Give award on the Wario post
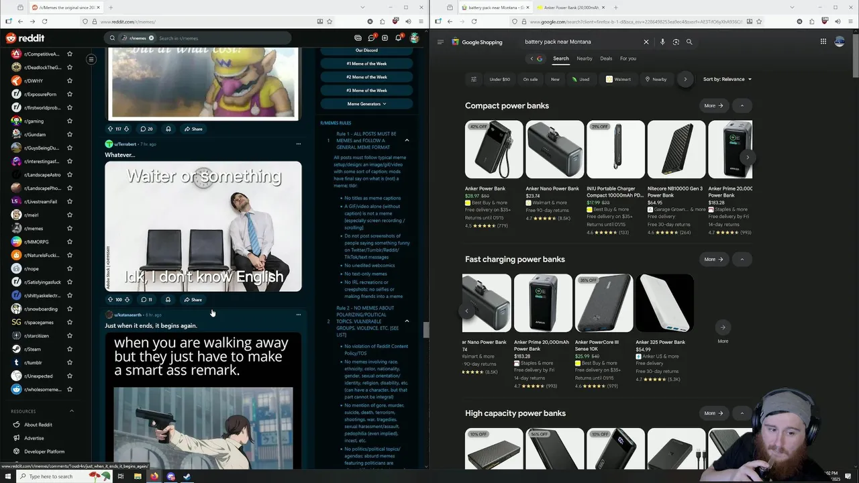The width and height of the screenshot is (859, 483). (x=168, y=129)
